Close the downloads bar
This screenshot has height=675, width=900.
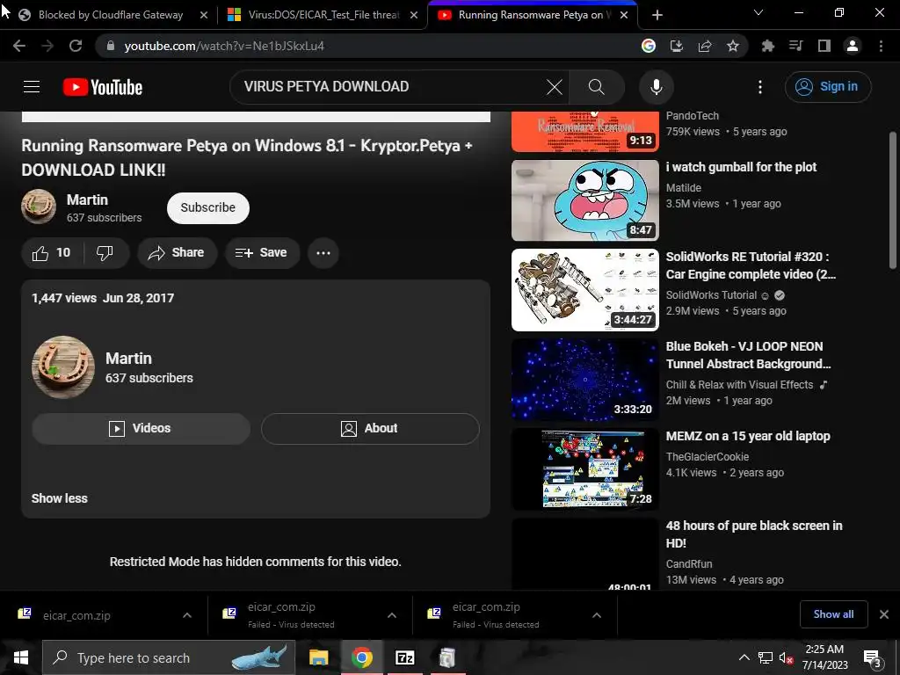point(884,614)
